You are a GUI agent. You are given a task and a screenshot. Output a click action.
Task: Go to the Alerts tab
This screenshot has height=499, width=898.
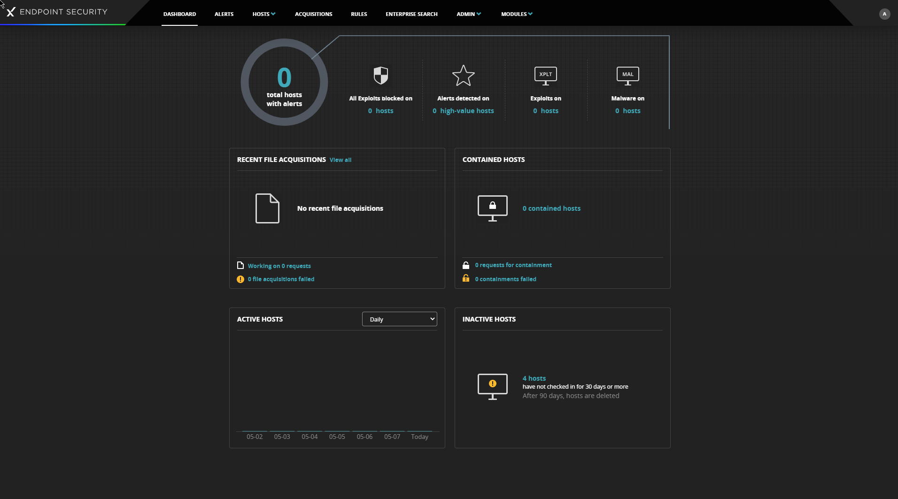point(224,14)
